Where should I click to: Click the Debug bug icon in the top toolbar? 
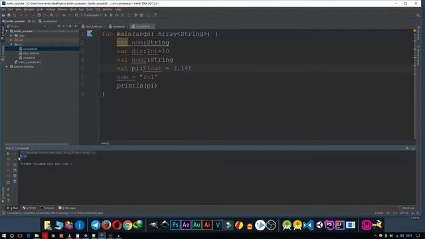(x=111, y=15)
